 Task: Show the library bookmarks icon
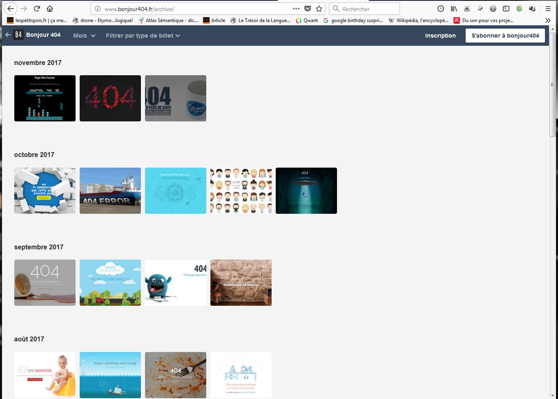coord(454,9)
